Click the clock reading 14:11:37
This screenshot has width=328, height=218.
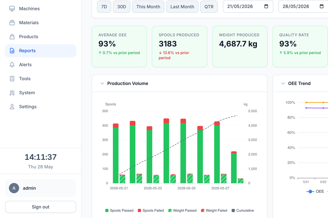(x=40, y=157)
